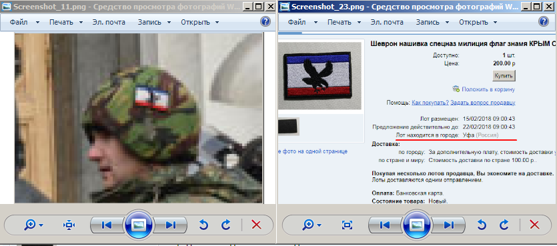The image size is (557, 246).
Task: Click the help icon in left viewer
Action: (x=265, y=21)
